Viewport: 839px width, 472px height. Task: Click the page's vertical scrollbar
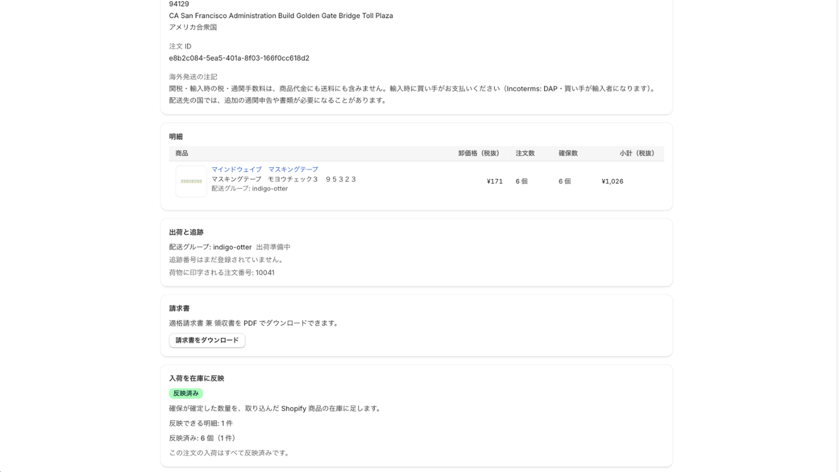(837, 236)
